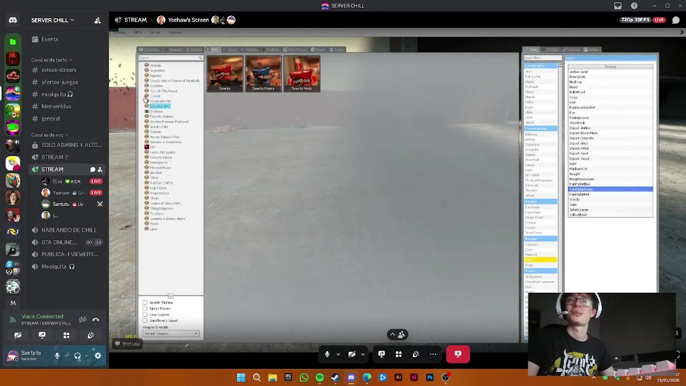Select user Blas in the STREAM channel

click(71, 181)
